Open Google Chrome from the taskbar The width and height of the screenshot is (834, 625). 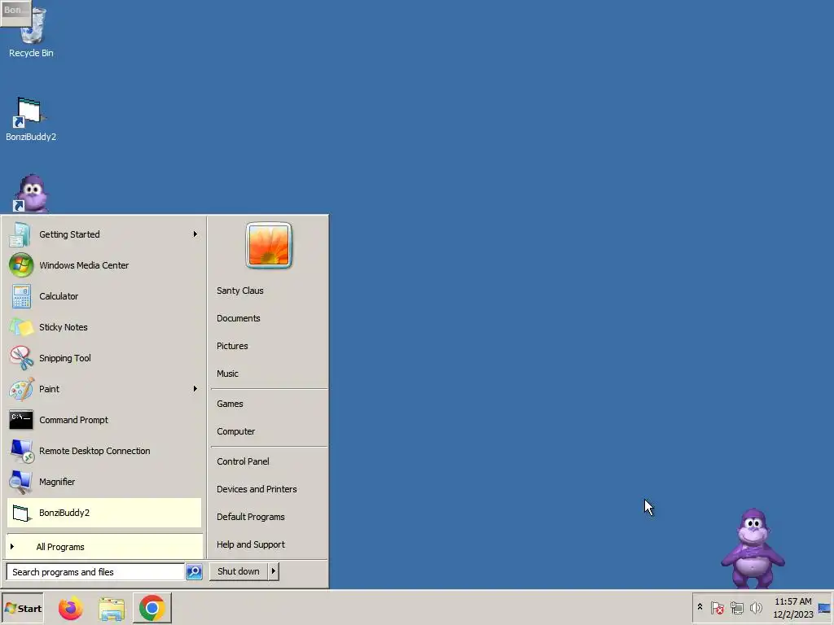(x=152, y=608)
